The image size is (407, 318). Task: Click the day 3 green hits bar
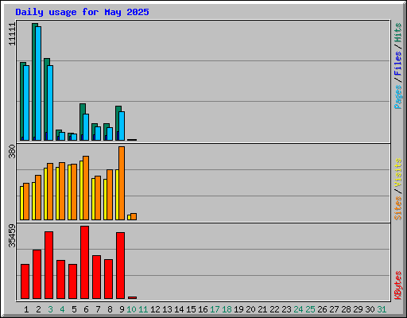point(45,99)
